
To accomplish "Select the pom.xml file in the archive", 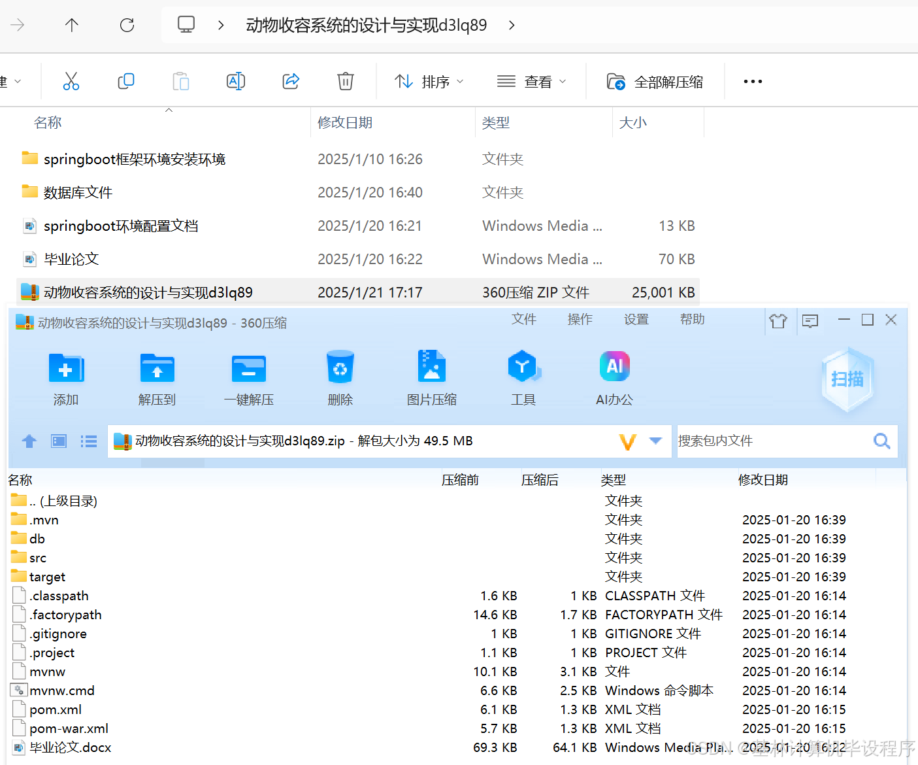I will click(x=47, y=709).
